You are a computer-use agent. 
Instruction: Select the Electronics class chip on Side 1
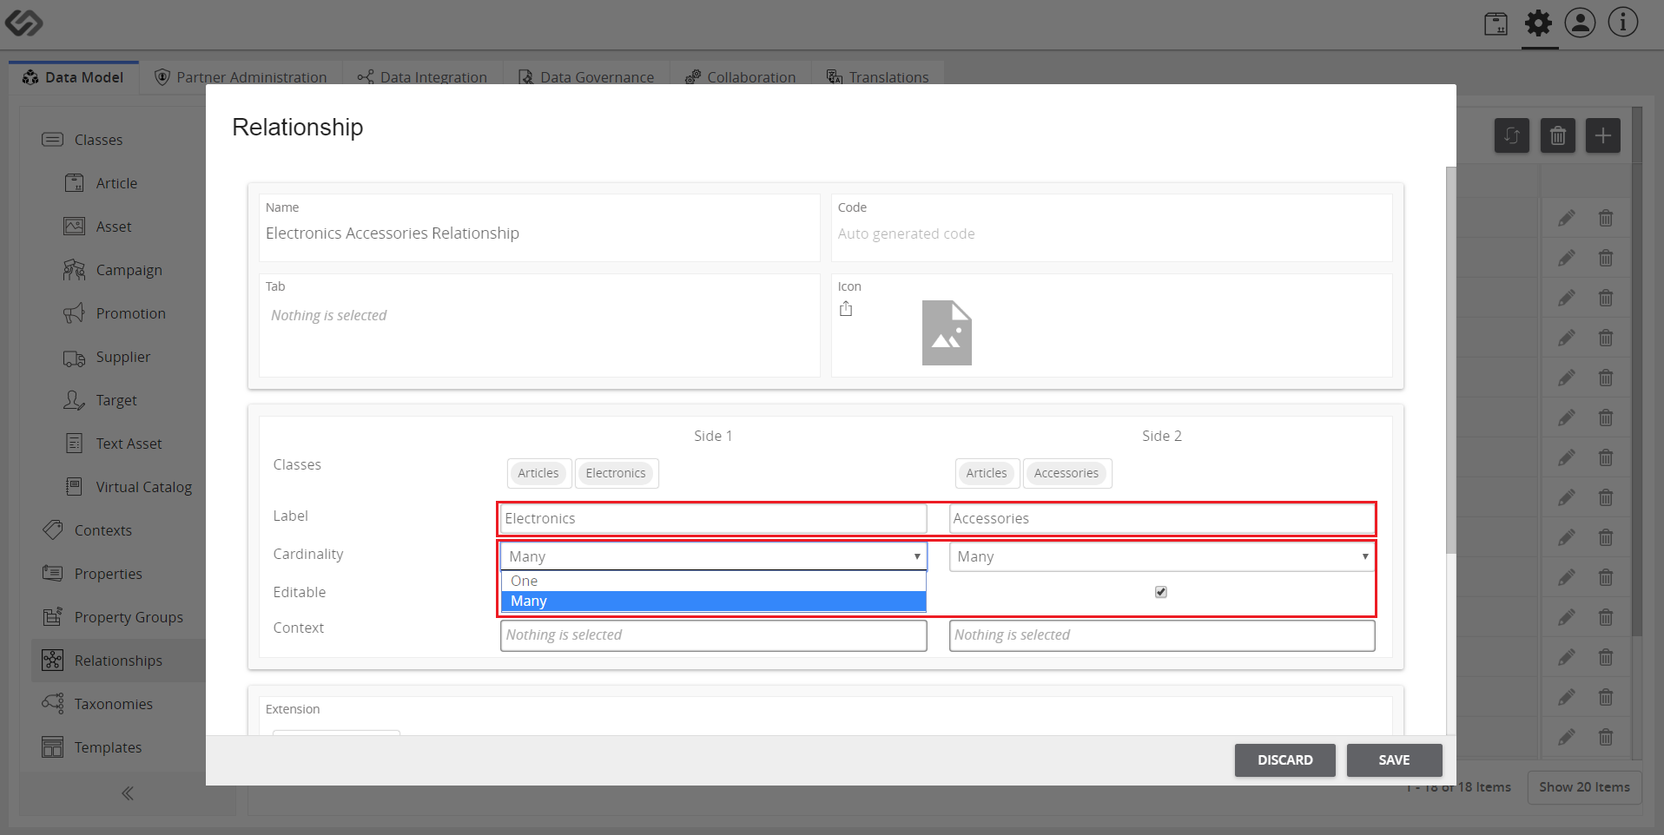[616, 473]
